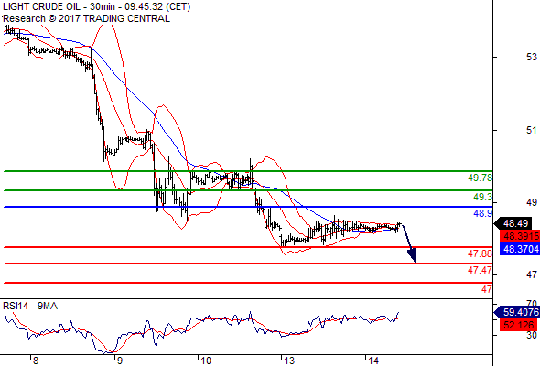Click the red 47 support label
The width and height of the screenshot is (540, 366).
click(487, 289)
